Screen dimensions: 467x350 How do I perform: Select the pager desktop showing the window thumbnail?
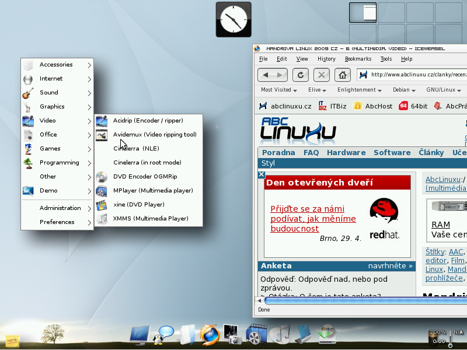(363, 12)
